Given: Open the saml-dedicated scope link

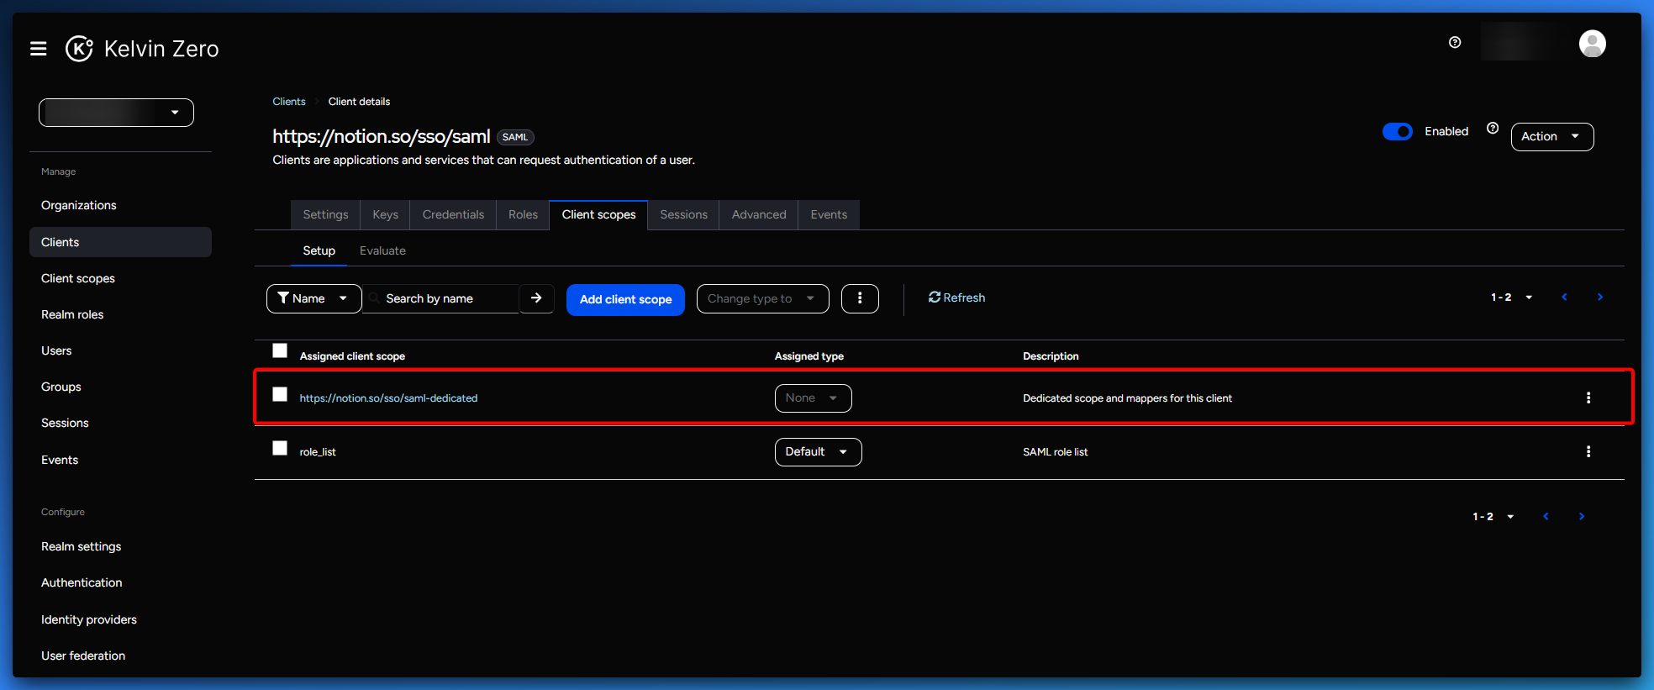Looking at the screenshot, I should pos(388,398).
